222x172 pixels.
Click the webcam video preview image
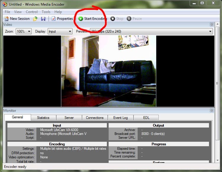(109, 71)
